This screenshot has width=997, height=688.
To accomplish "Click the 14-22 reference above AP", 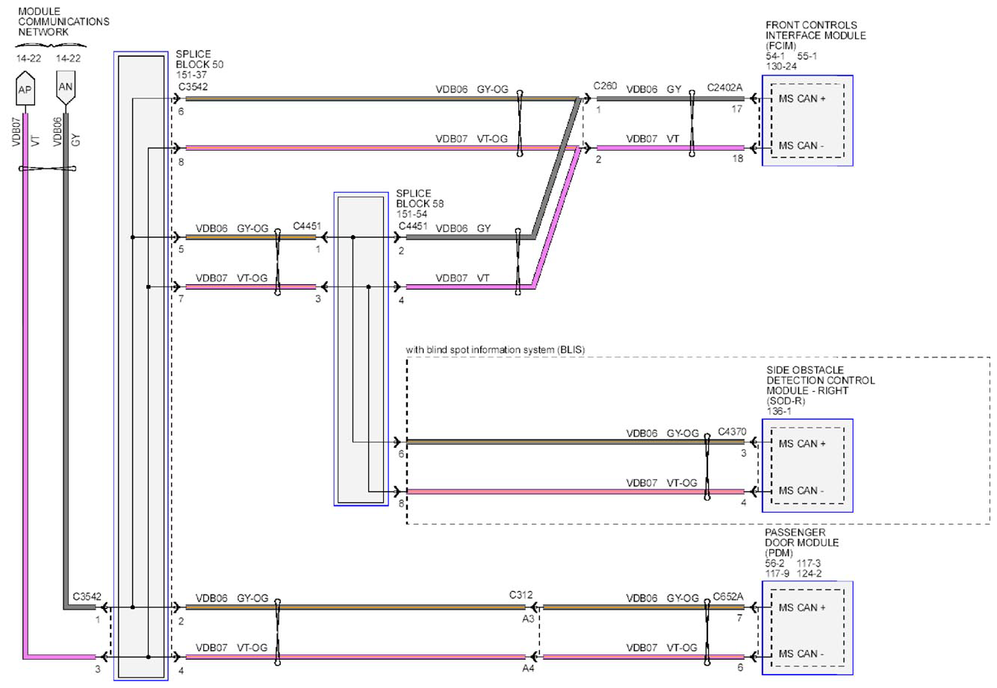I will pyautogui.click(x=28, y=58).
